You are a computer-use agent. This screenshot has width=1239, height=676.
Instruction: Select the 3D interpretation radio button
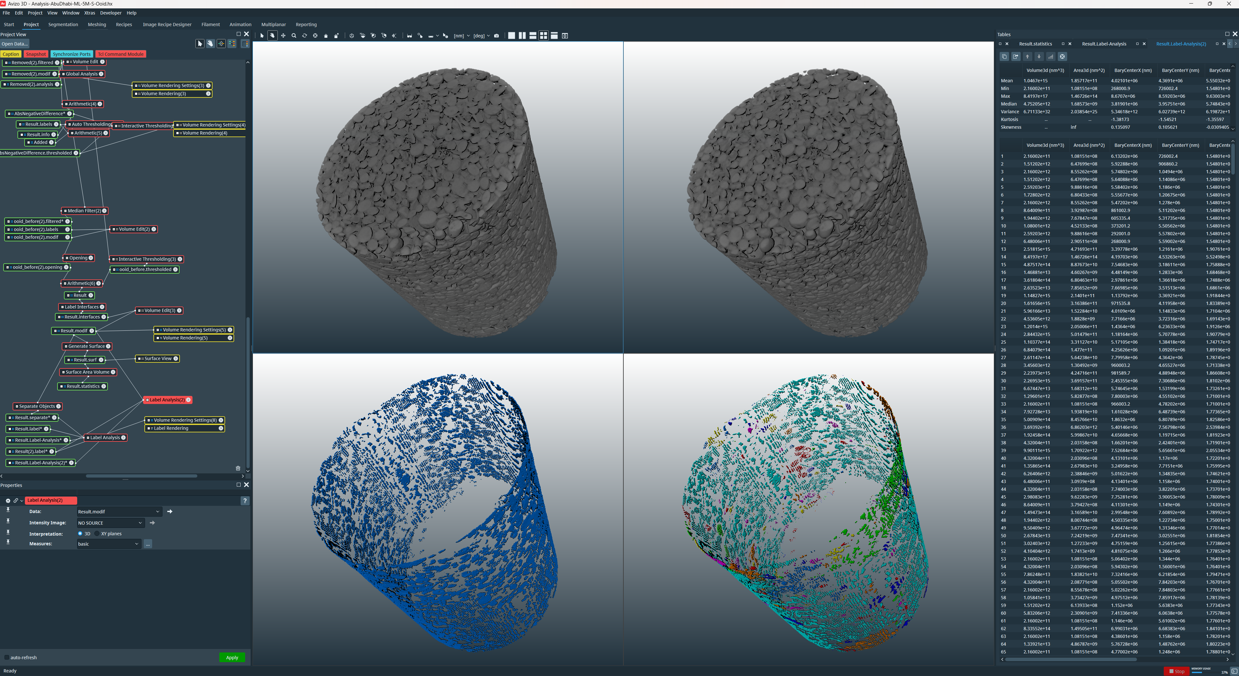[80, 533]
